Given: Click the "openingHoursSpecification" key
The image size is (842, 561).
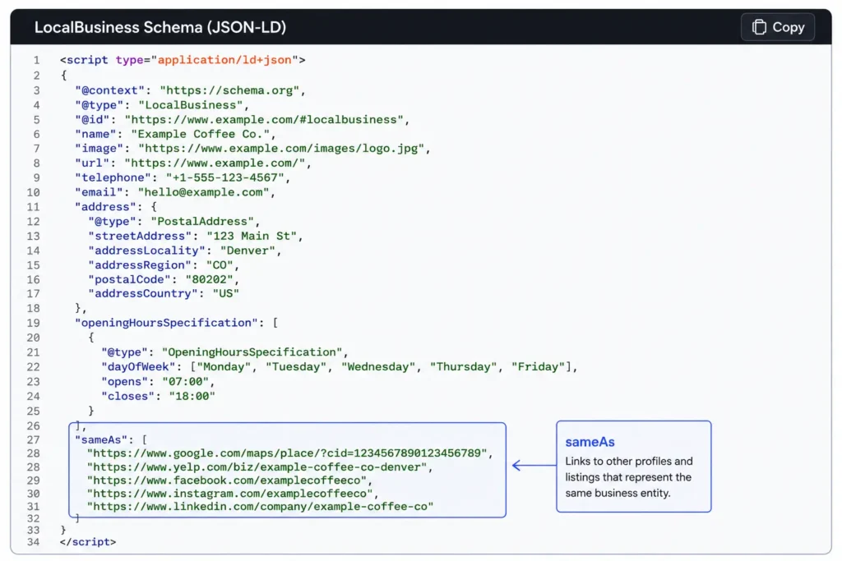Looking at the screenshot, I should coord(166,323).
